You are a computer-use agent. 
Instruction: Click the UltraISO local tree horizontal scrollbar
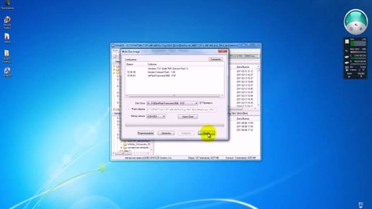click(131, 153)
